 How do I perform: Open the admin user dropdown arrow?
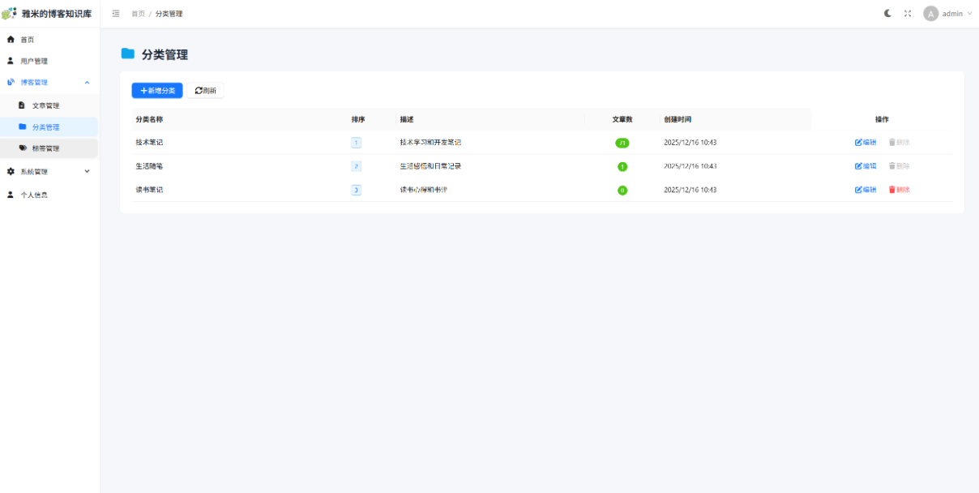coord(969,14)
